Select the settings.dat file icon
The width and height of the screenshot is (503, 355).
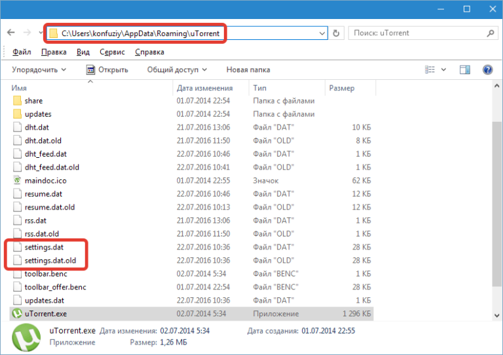pos(17,247)
